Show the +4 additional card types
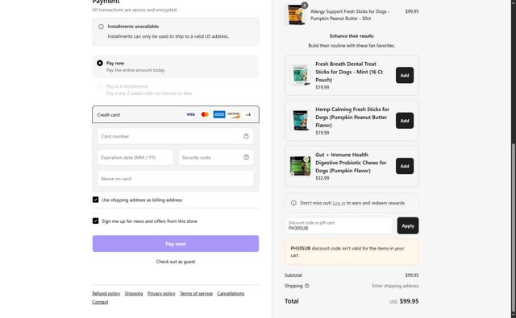The image size is (516, 318). click(x=248, y=114)
